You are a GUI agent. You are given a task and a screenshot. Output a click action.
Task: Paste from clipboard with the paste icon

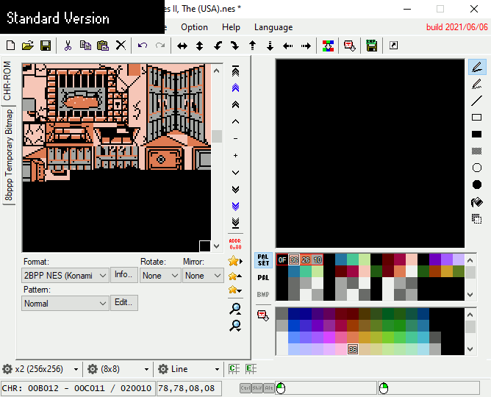pyautogui.click(x=103, y=46)
